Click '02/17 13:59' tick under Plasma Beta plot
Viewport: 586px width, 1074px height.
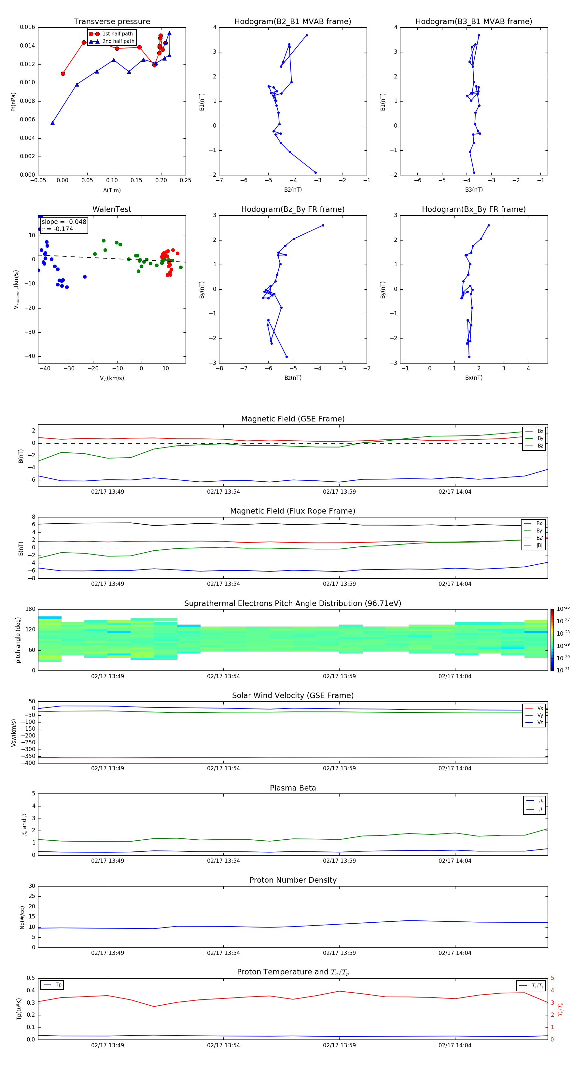click(x=339, y=861)
